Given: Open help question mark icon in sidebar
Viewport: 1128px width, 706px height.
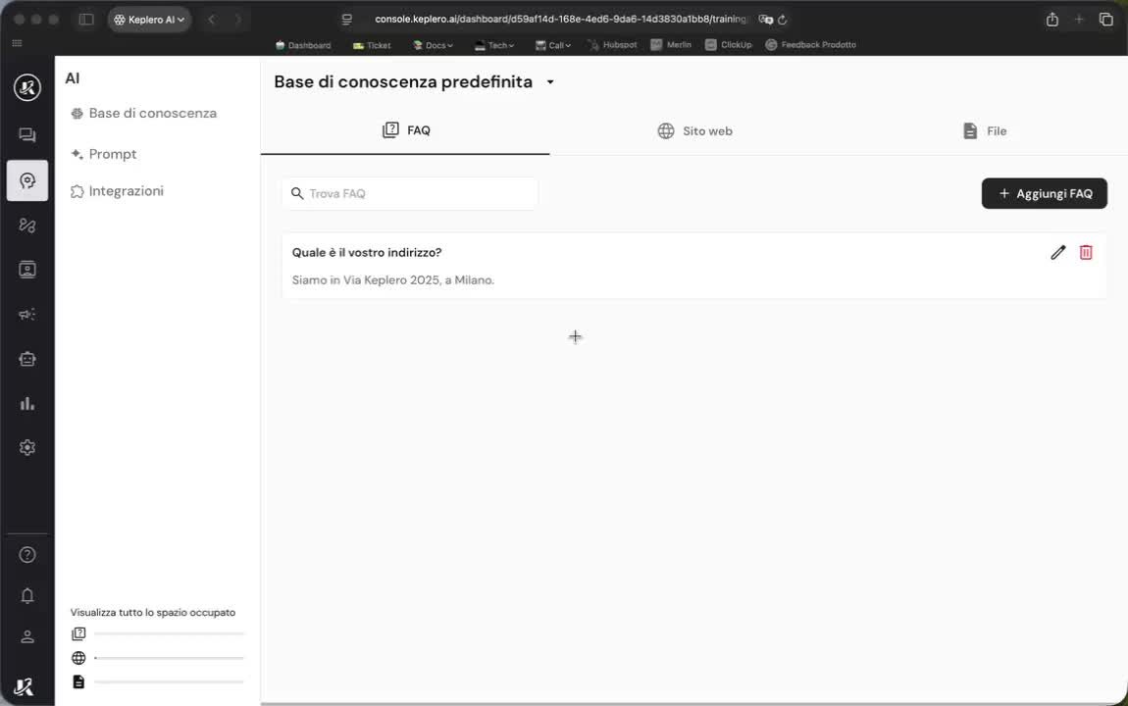Looking at the screenshot, I should [27, 555].
